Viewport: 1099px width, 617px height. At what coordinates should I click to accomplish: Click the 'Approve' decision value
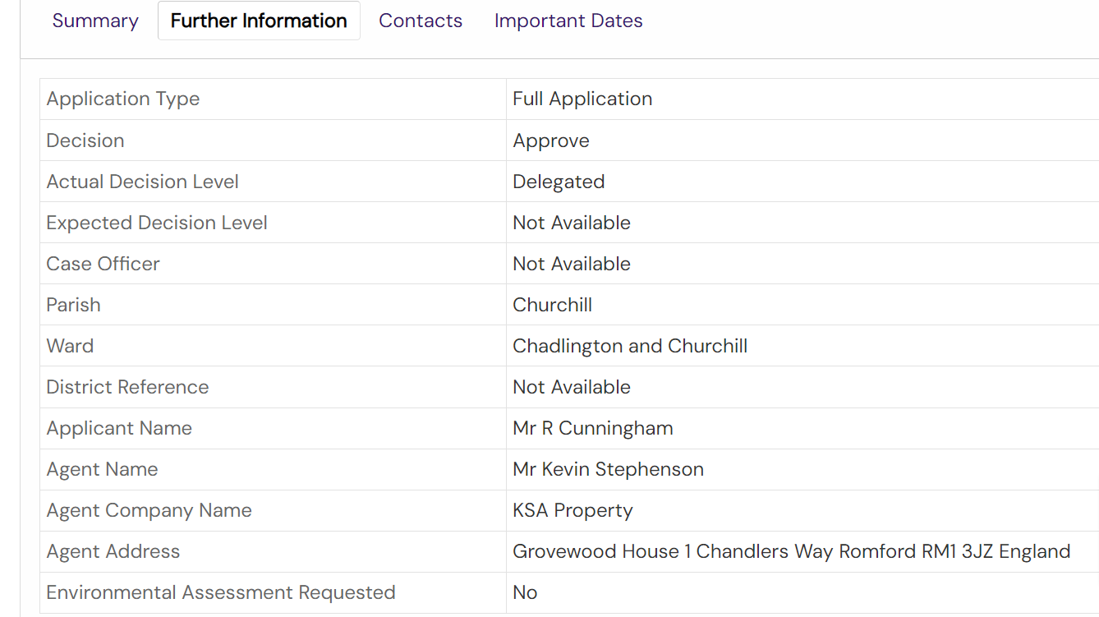click(x=551, y=140)
